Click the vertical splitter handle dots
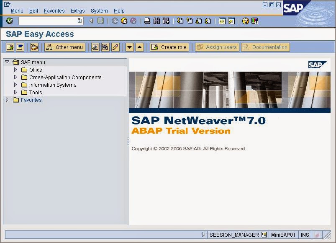 (x=128, y=141)
